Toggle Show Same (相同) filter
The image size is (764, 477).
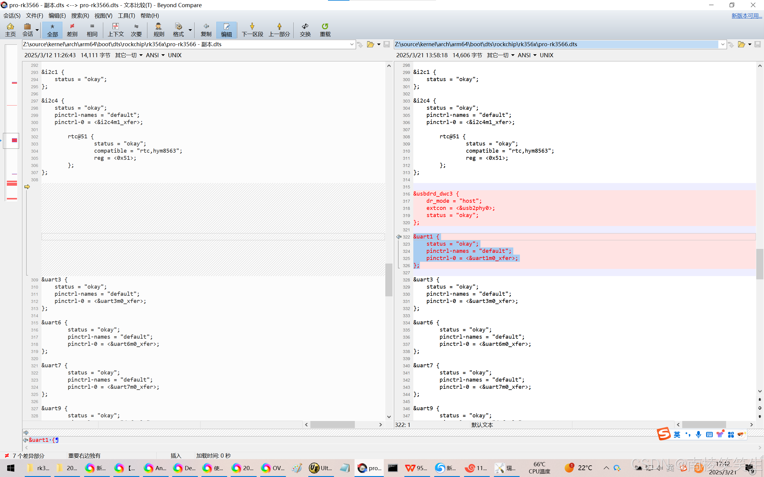[x=92, y=30]
